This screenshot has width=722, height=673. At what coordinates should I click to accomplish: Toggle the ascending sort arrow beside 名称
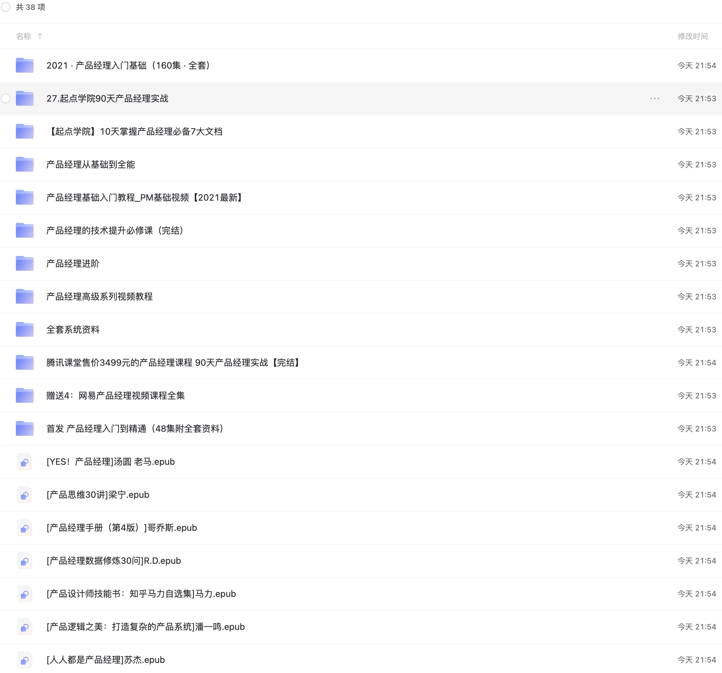(x=40, y=36)
